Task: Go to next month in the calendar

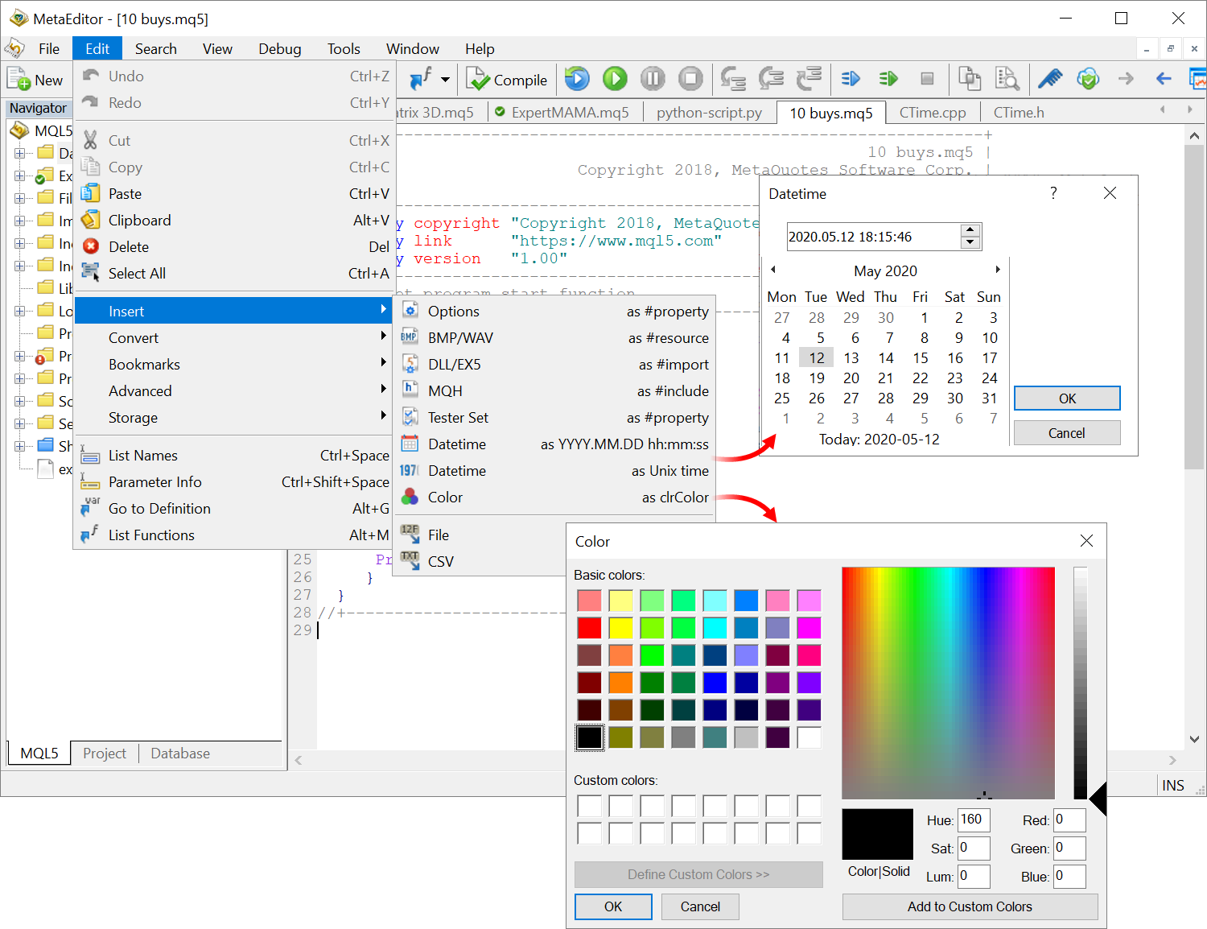Action: pos(997,270)
